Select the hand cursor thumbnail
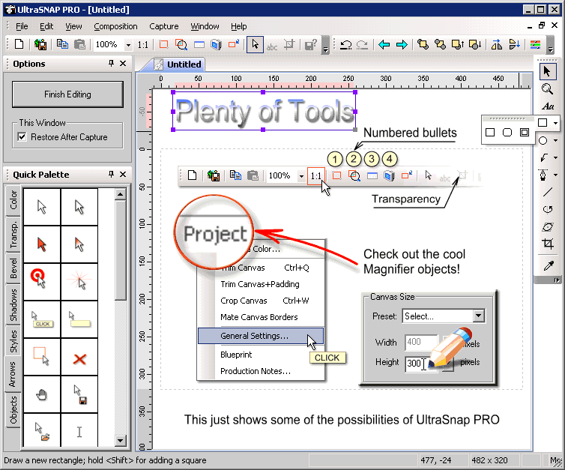Screen dimensions: 565x470 (x=42, y=395)
